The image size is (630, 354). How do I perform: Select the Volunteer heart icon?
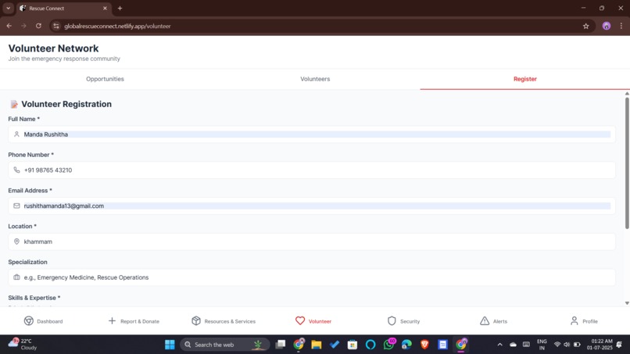[x=300, y=320]
